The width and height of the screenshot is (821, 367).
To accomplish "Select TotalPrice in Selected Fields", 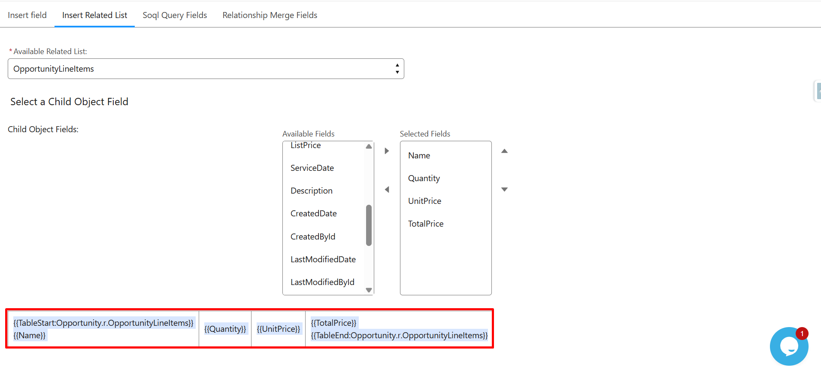I will click(425, 224).
